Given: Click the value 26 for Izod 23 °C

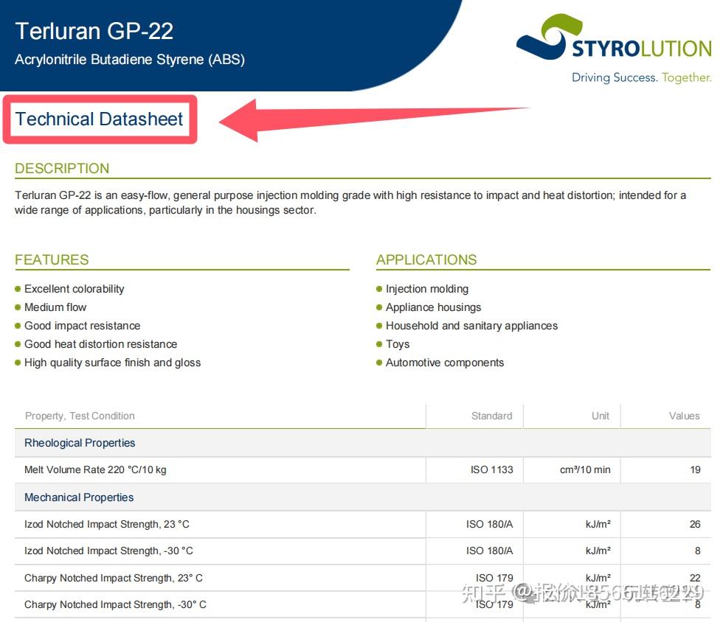Looking at the screenshot, I should [x=695, y=524].
